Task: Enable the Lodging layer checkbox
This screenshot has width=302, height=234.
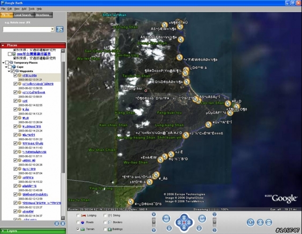Action: (78, 216)
